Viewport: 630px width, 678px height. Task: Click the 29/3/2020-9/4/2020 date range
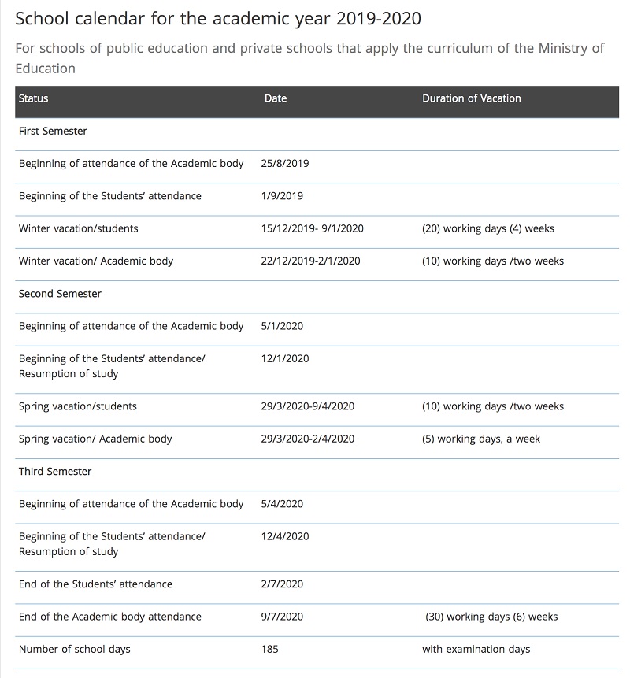click(307, 406)
